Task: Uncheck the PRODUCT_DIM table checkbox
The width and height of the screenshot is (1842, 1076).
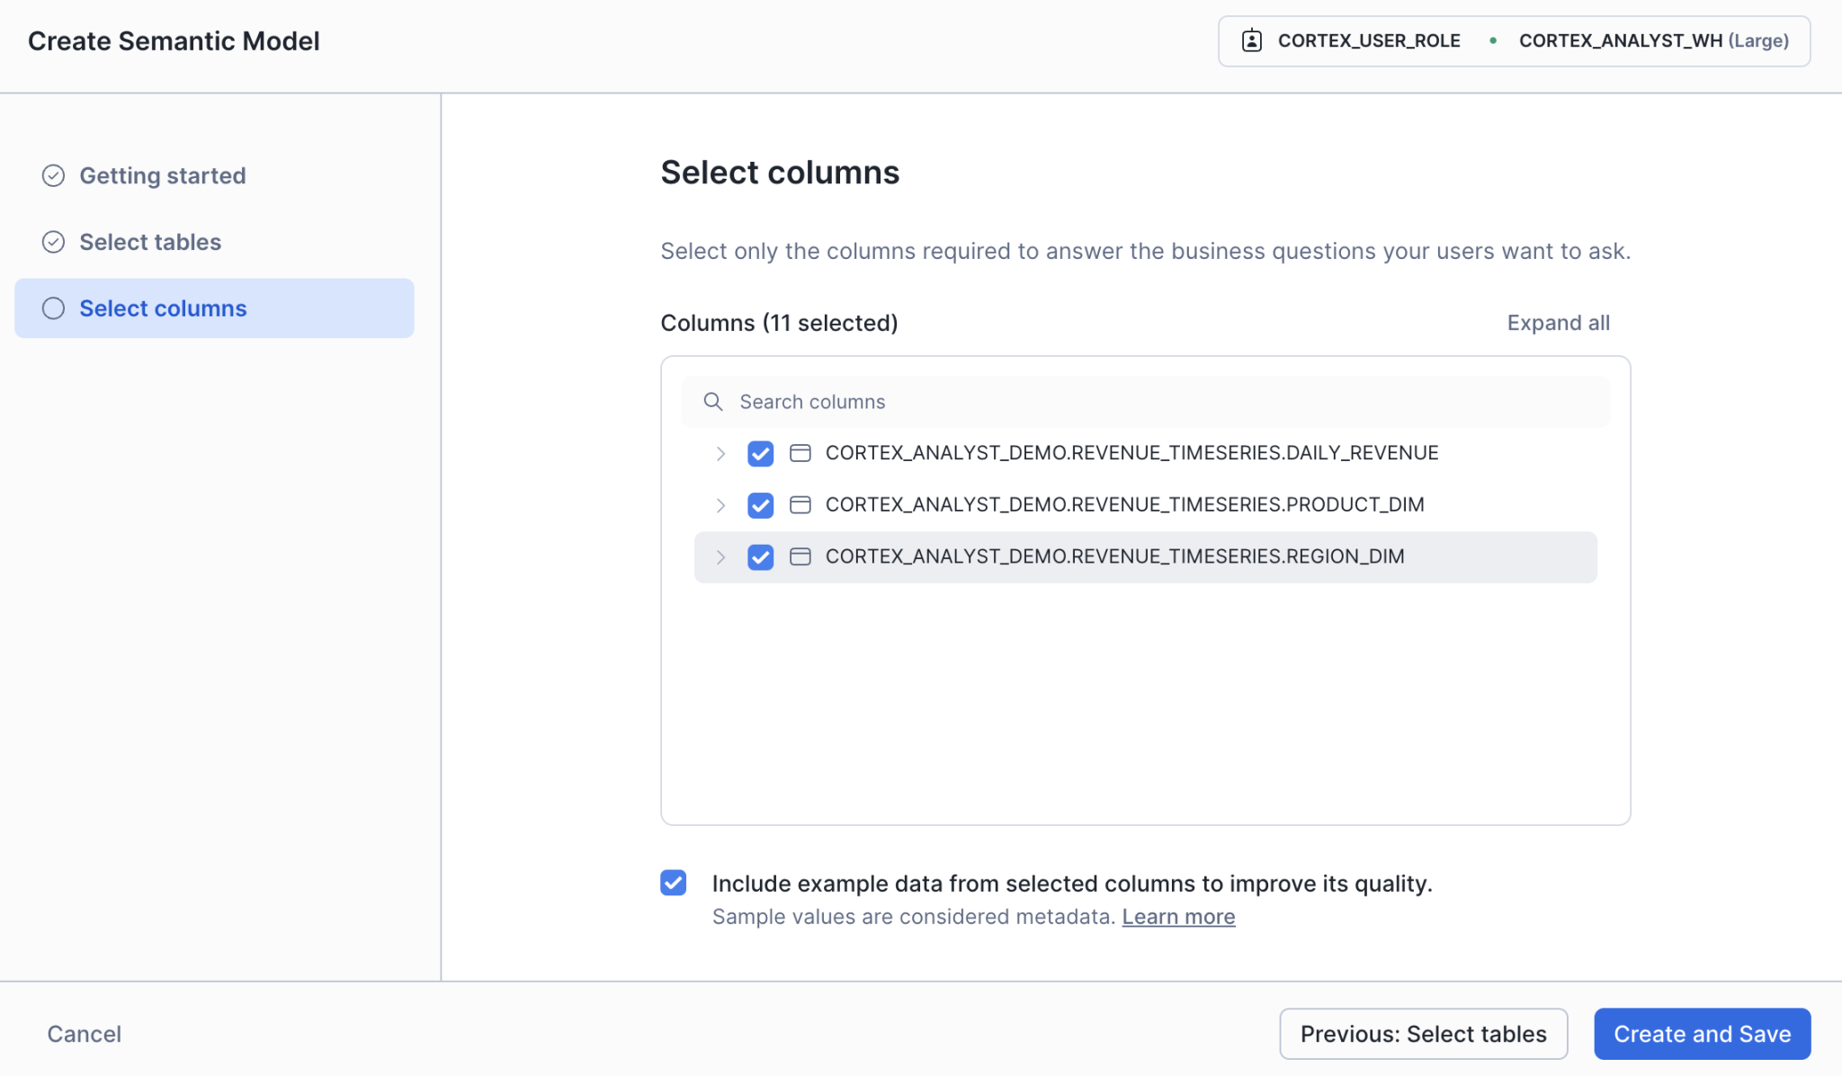Action: pyautogui.click(x=760, y=505)
